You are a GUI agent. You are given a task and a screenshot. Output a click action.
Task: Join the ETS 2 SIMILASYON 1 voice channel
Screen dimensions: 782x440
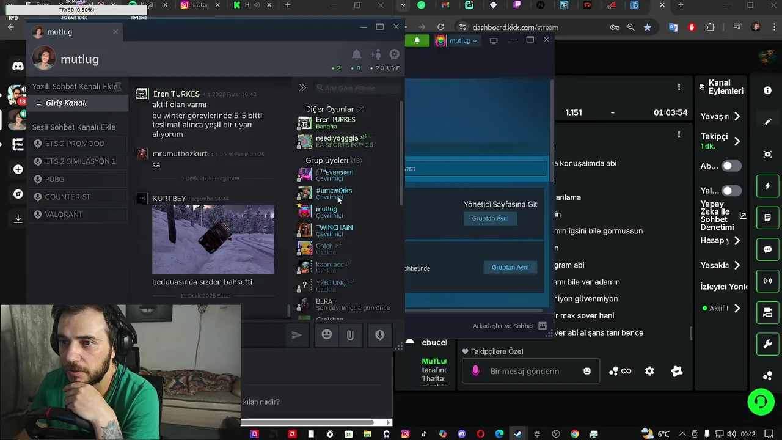click(78, 161)
